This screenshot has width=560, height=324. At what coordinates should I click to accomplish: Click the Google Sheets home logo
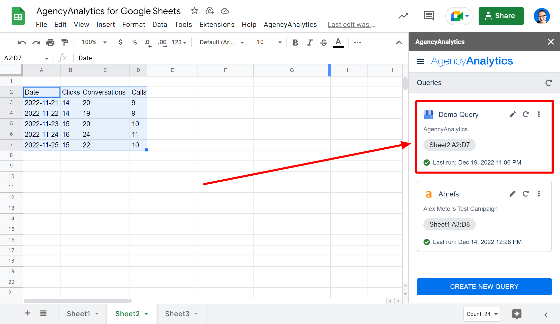[18, 16]
